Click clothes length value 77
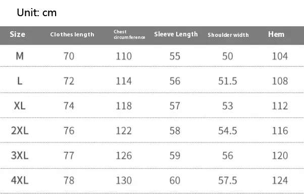Viewport: 304px width, 194px height. click(x=69, y=156)
